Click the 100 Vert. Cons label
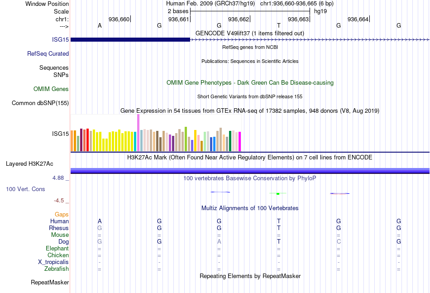 point(25,189)
